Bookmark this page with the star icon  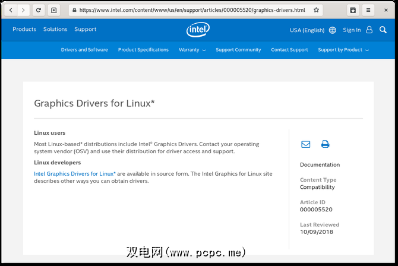(316, 10)
